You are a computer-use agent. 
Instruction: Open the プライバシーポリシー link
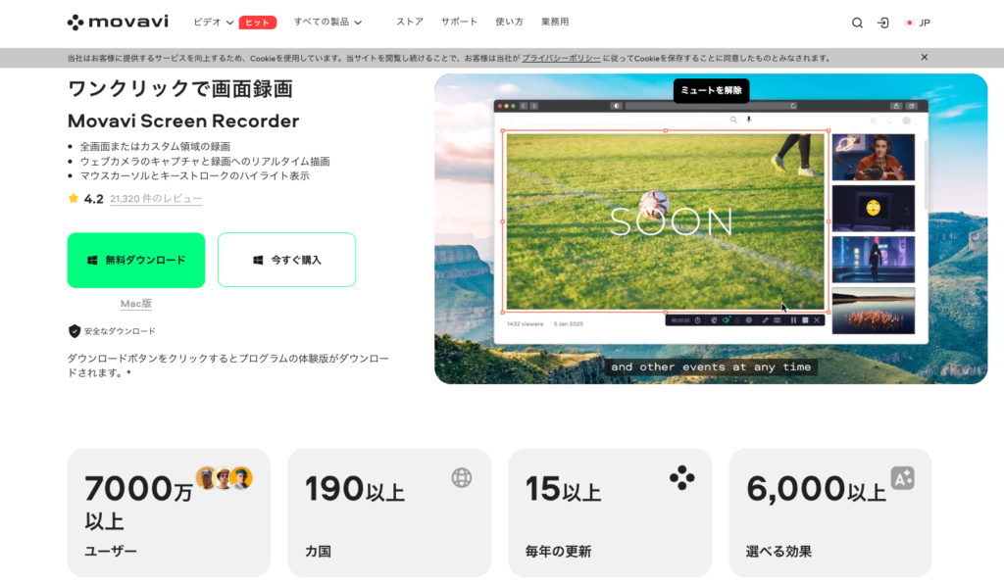click(x=561, y=58)
